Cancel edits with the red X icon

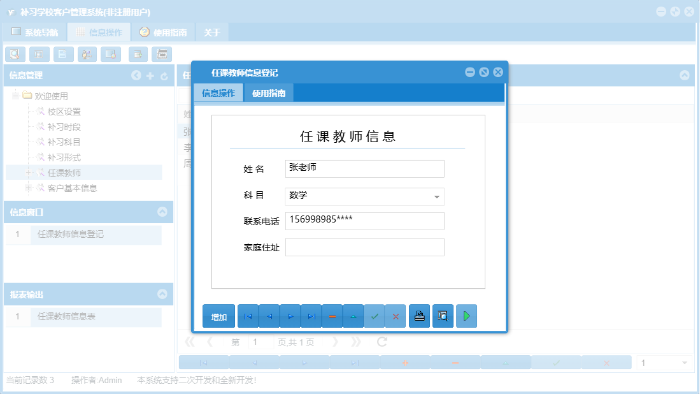coord(396,316)
